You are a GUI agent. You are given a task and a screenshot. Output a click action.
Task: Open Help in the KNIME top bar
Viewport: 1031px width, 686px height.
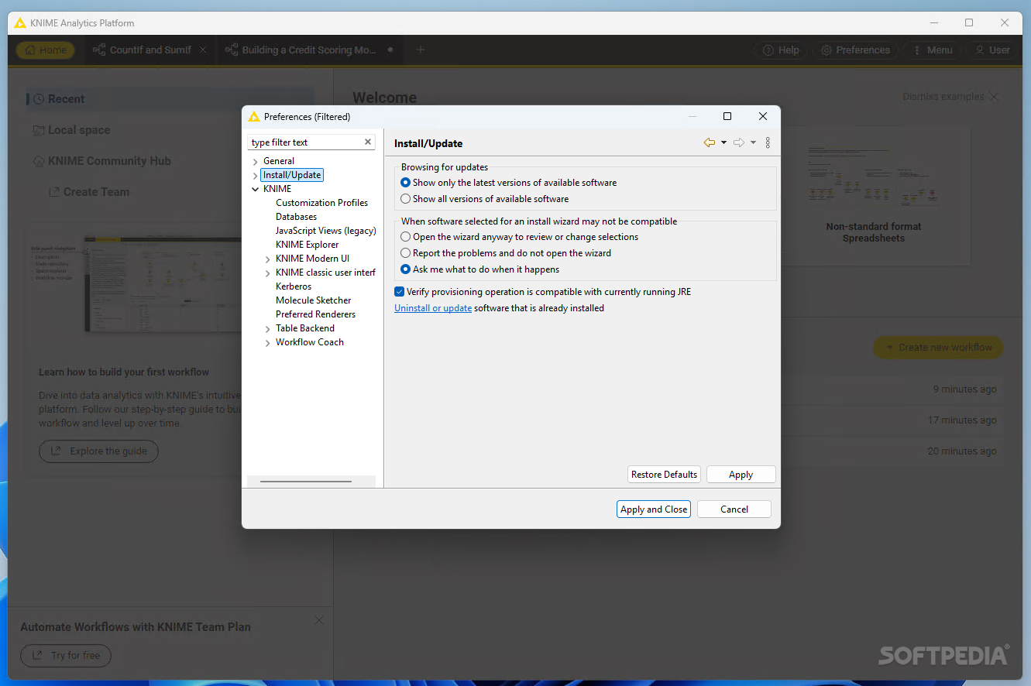781,50
